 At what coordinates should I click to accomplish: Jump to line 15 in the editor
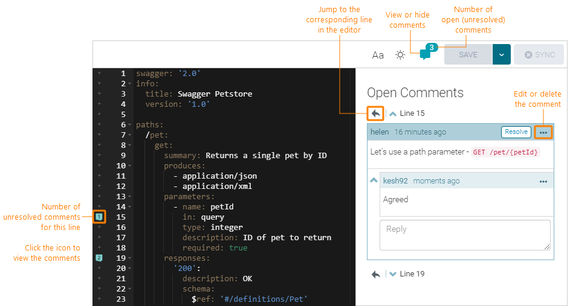[376, 113]
